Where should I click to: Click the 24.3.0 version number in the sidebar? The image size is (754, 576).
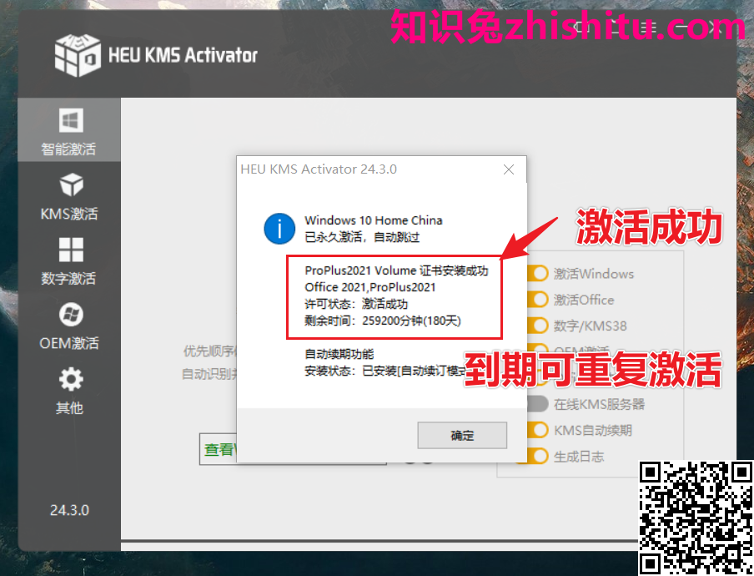tap(70, 510)
